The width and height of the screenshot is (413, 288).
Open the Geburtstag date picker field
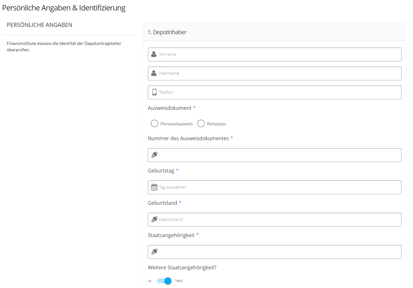278,187
